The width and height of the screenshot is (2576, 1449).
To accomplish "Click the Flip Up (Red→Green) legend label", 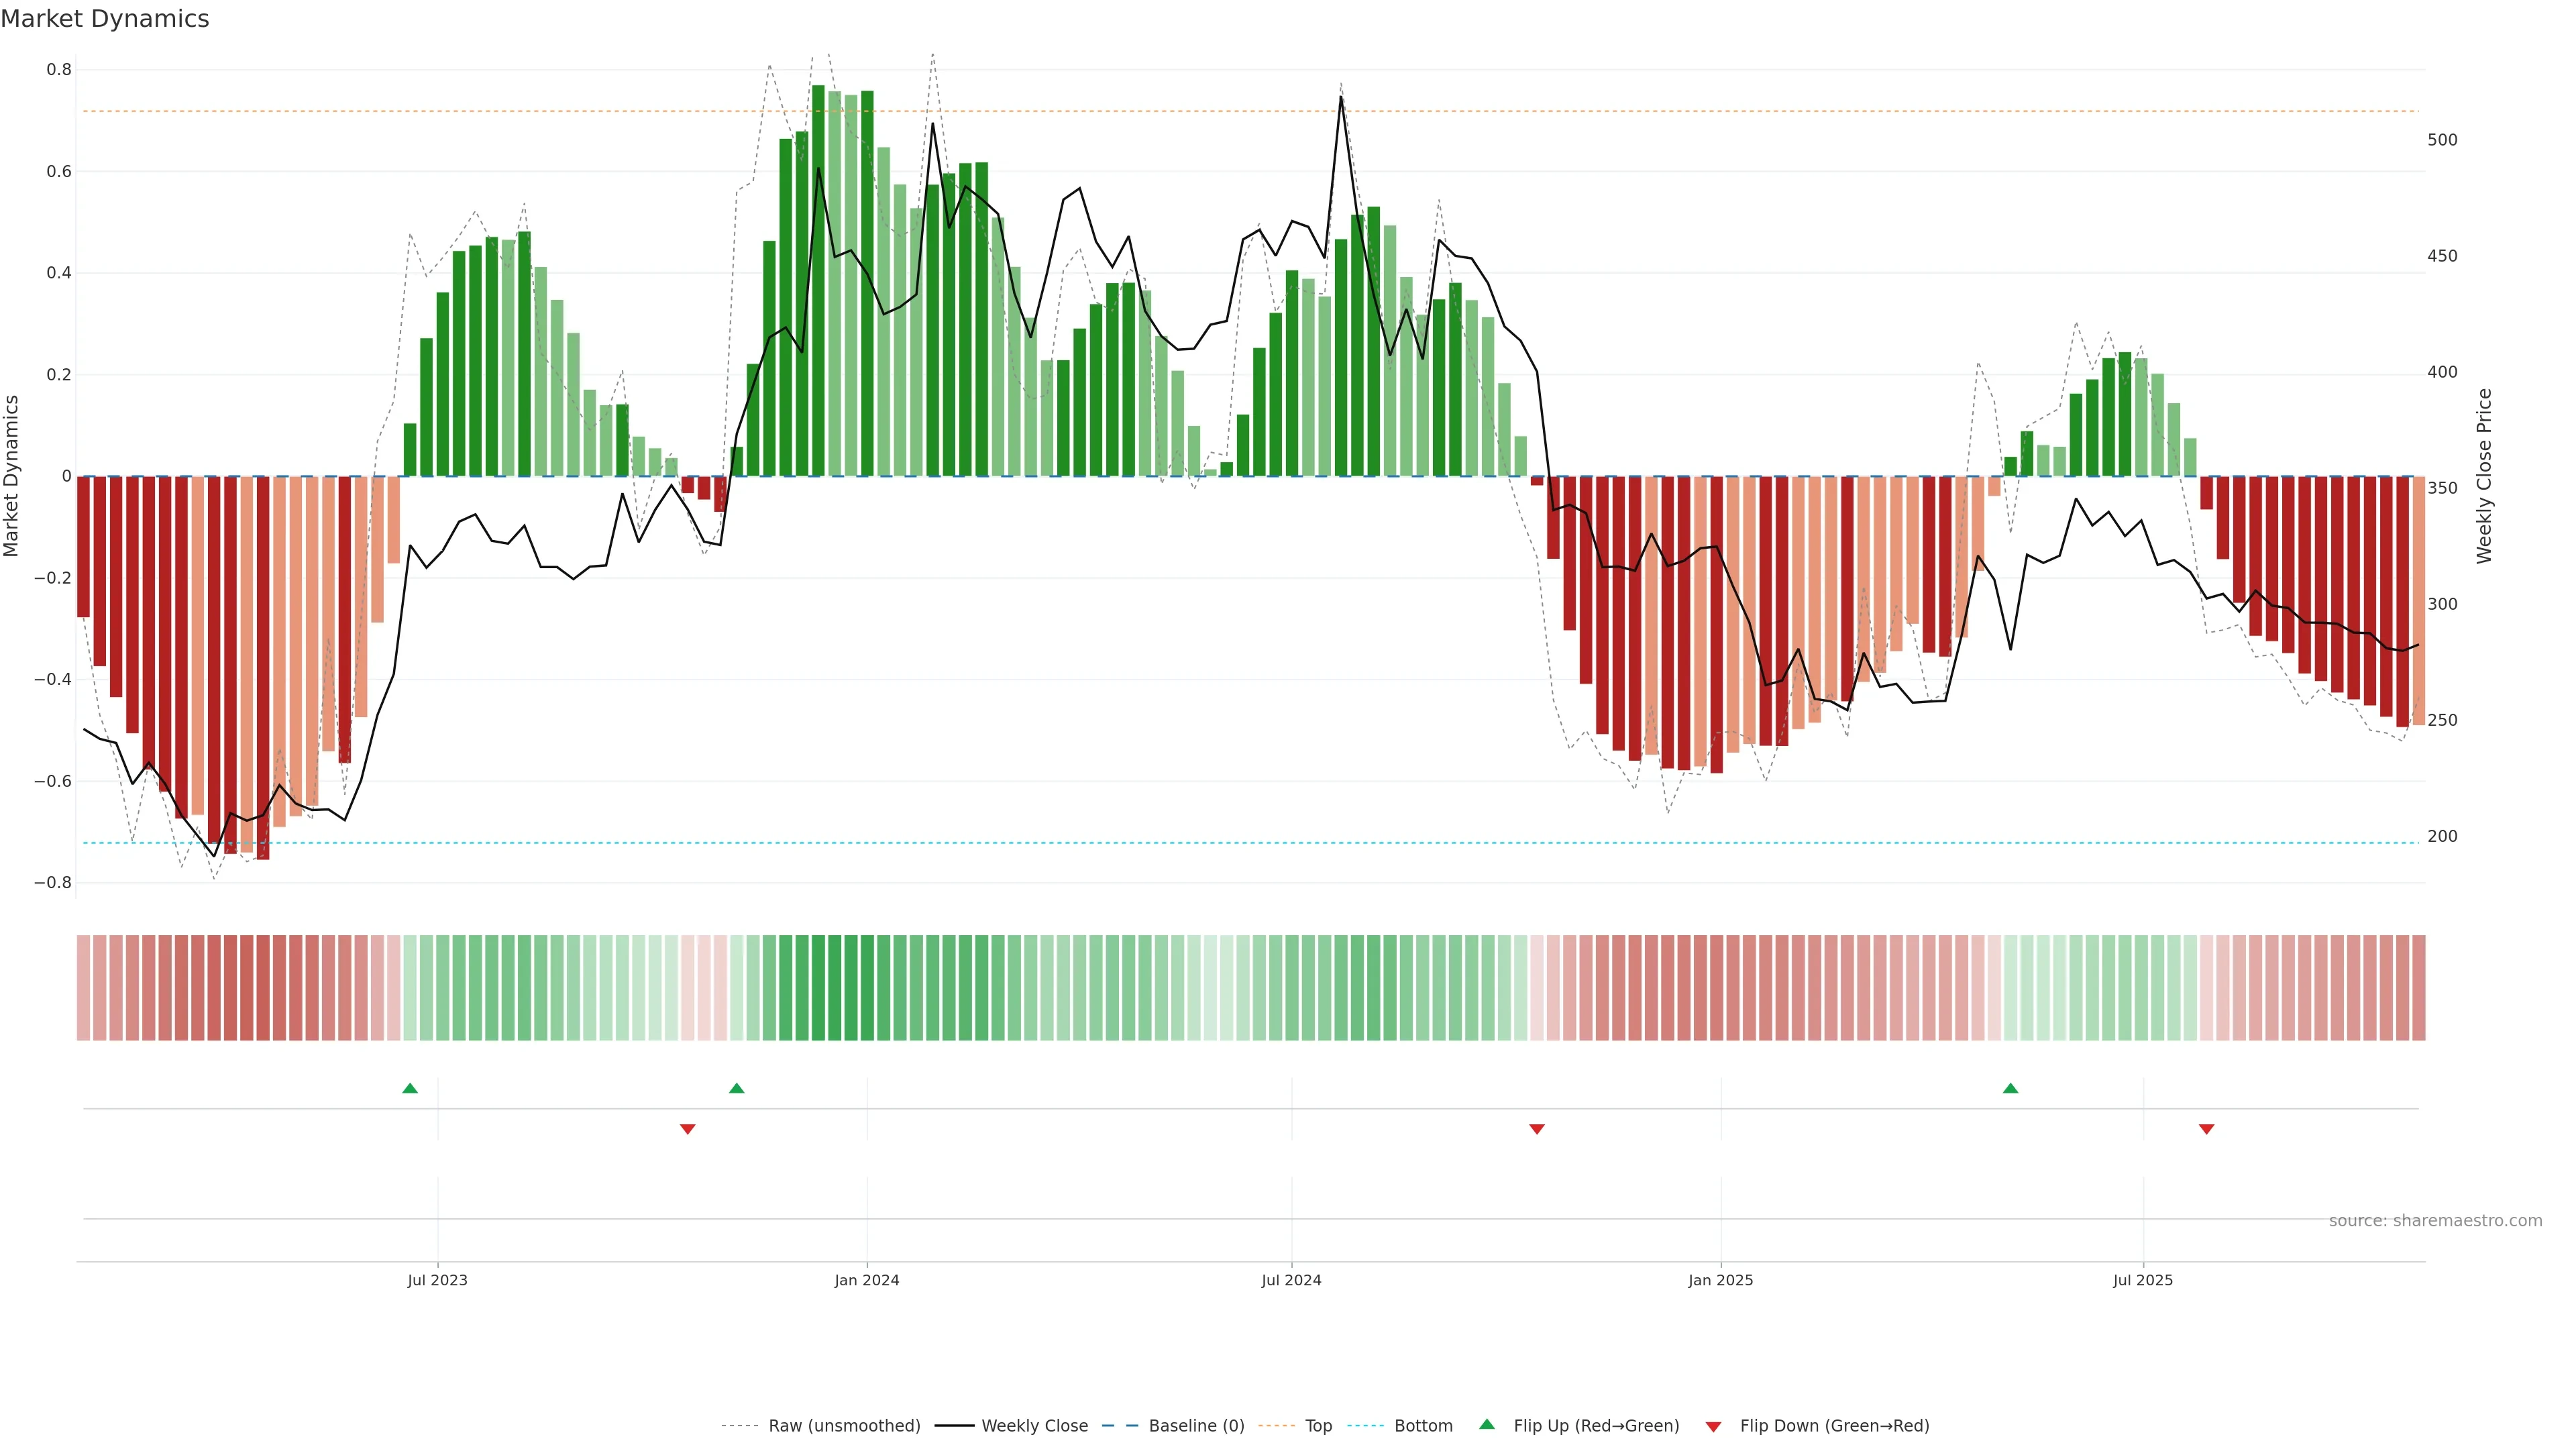I will point(1596,1426).
